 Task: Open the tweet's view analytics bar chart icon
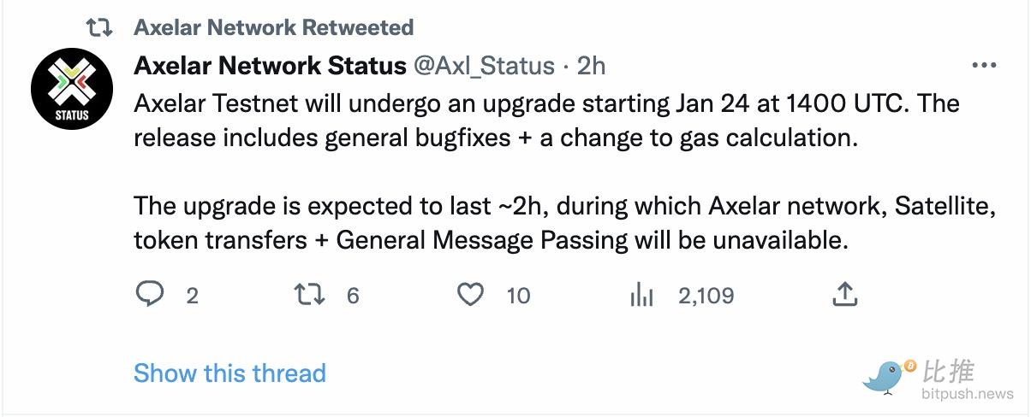click(641, 295)
